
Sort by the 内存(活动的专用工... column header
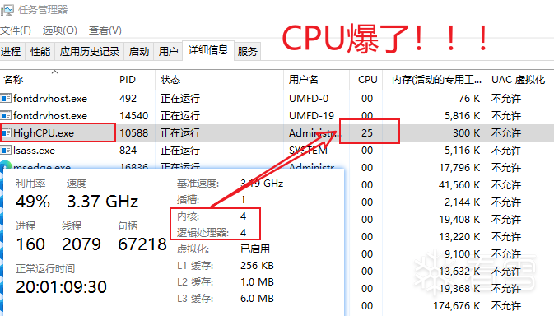click(x=435, y=80)
